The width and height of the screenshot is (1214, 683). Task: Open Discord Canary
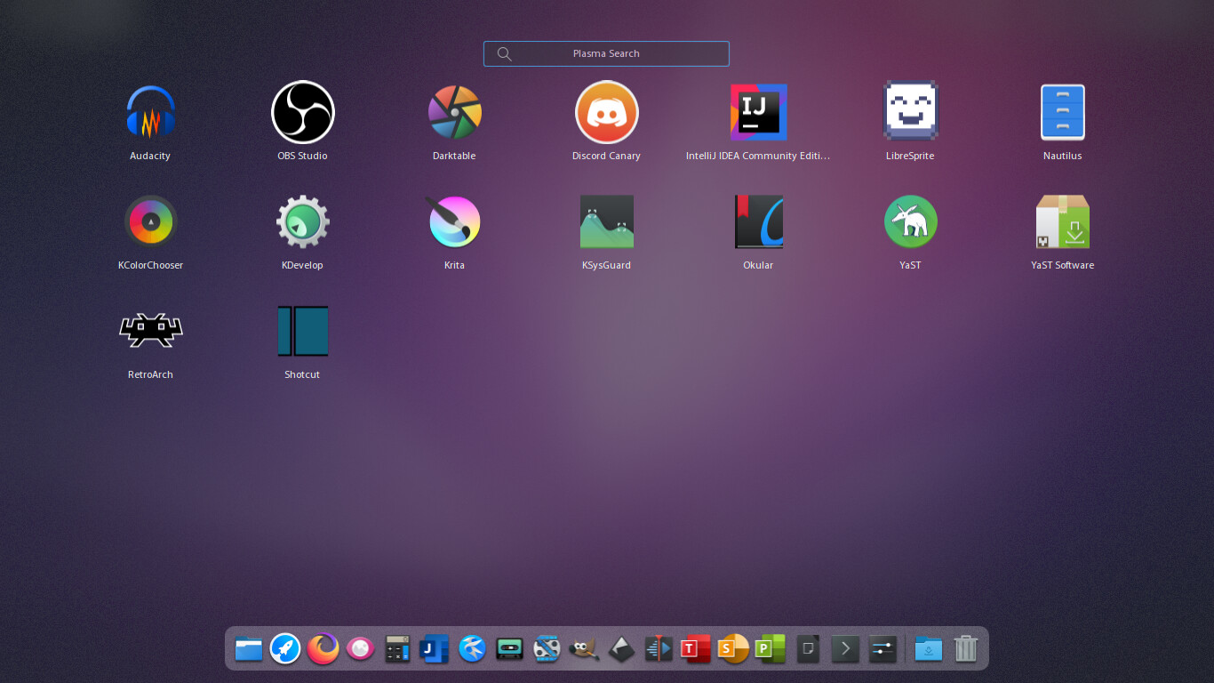tap(606, 113)
